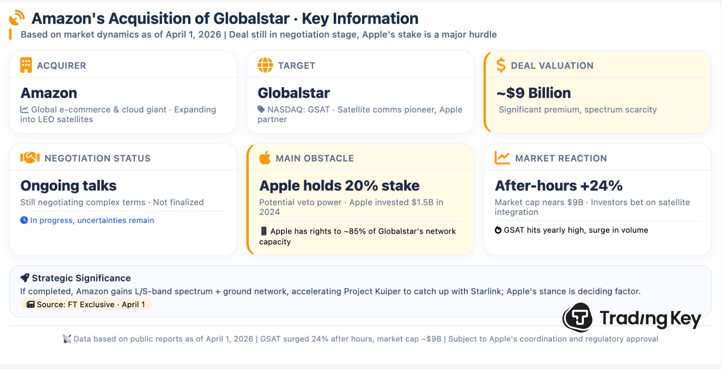Click the handshake icon beside NEGOTIATION STATUS

[x=30, y=158]
